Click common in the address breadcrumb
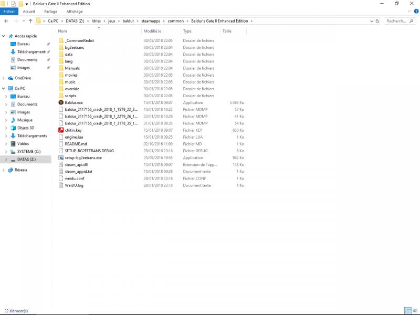 [x=176, y=21]
